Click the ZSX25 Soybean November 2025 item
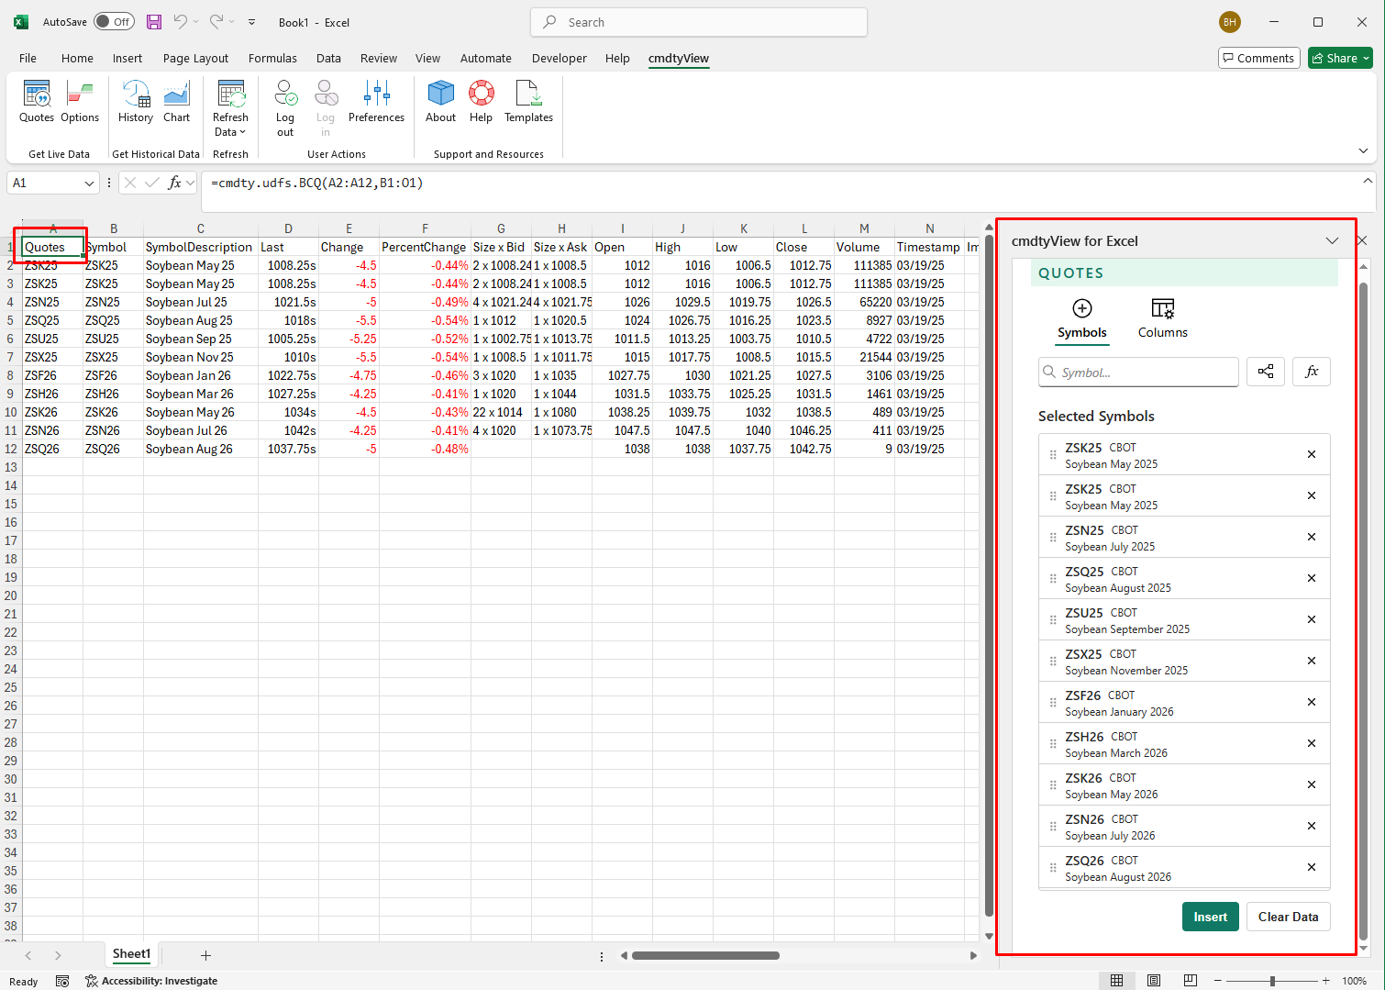 coord(1184,661)
